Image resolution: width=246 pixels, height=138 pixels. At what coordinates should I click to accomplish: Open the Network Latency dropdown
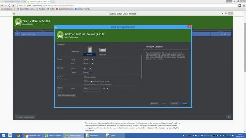87,72
